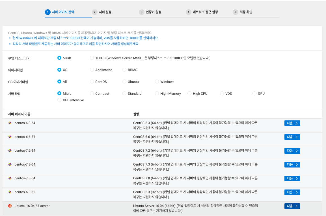This screenshot has height=216, width=326.
Task: Go to step 4 네트워크 접근 설정
Action: click(x=202, y=12)
